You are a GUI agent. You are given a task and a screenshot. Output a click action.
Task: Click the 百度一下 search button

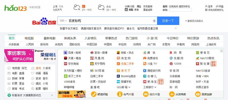[168, 21]
